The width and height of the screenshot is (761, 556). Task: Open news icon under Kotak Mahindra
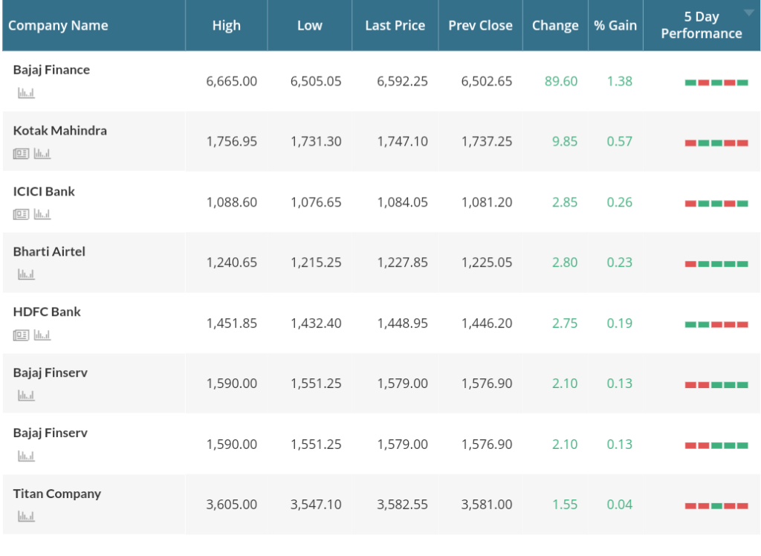point(21,153)
